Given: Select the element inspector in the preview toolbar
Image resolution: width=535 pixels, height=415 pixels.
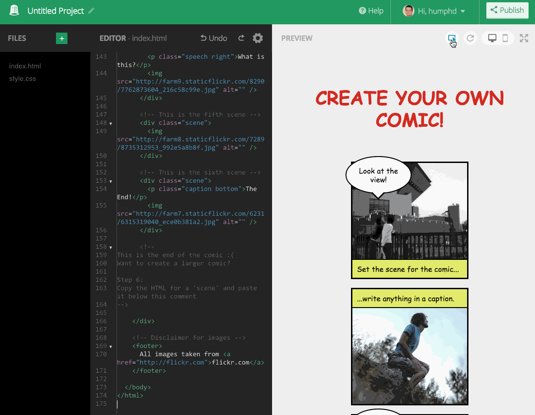Looking at the screenshot, I should click(452, 39).
